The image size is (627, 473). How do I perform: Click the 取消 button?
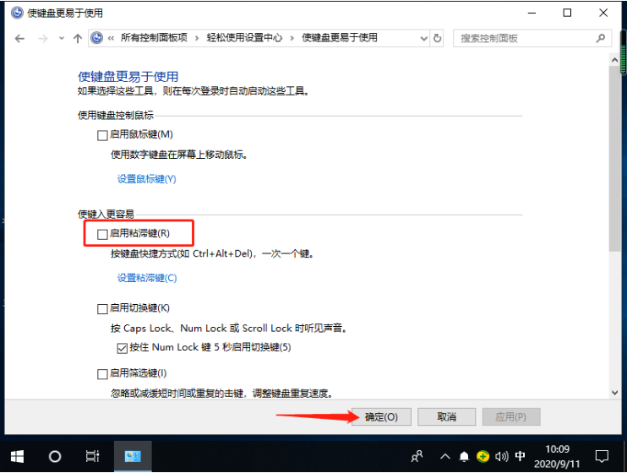click(447, 417)
